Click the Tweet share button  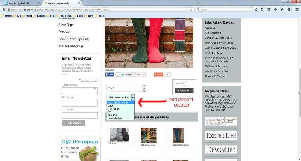click(126, 74)
